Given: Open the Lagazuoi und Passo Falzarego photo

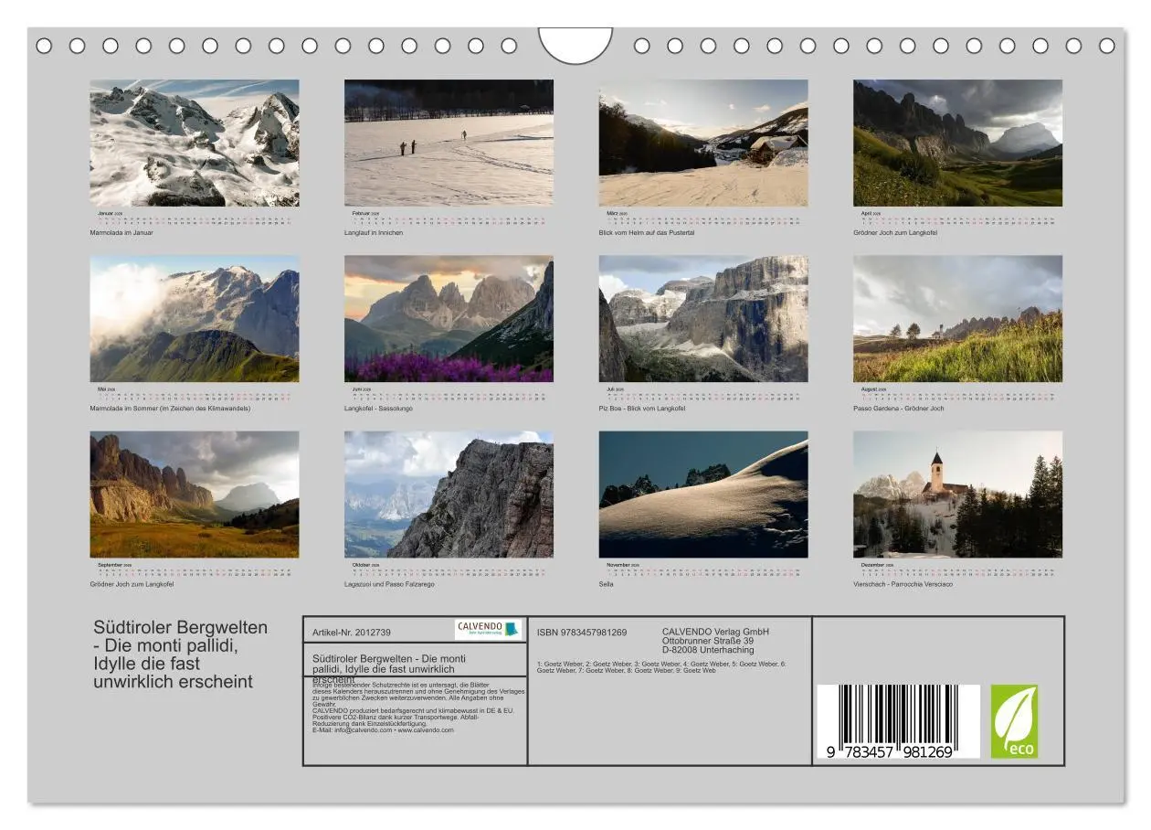Looking at the screenshot, I should [449, 495].
